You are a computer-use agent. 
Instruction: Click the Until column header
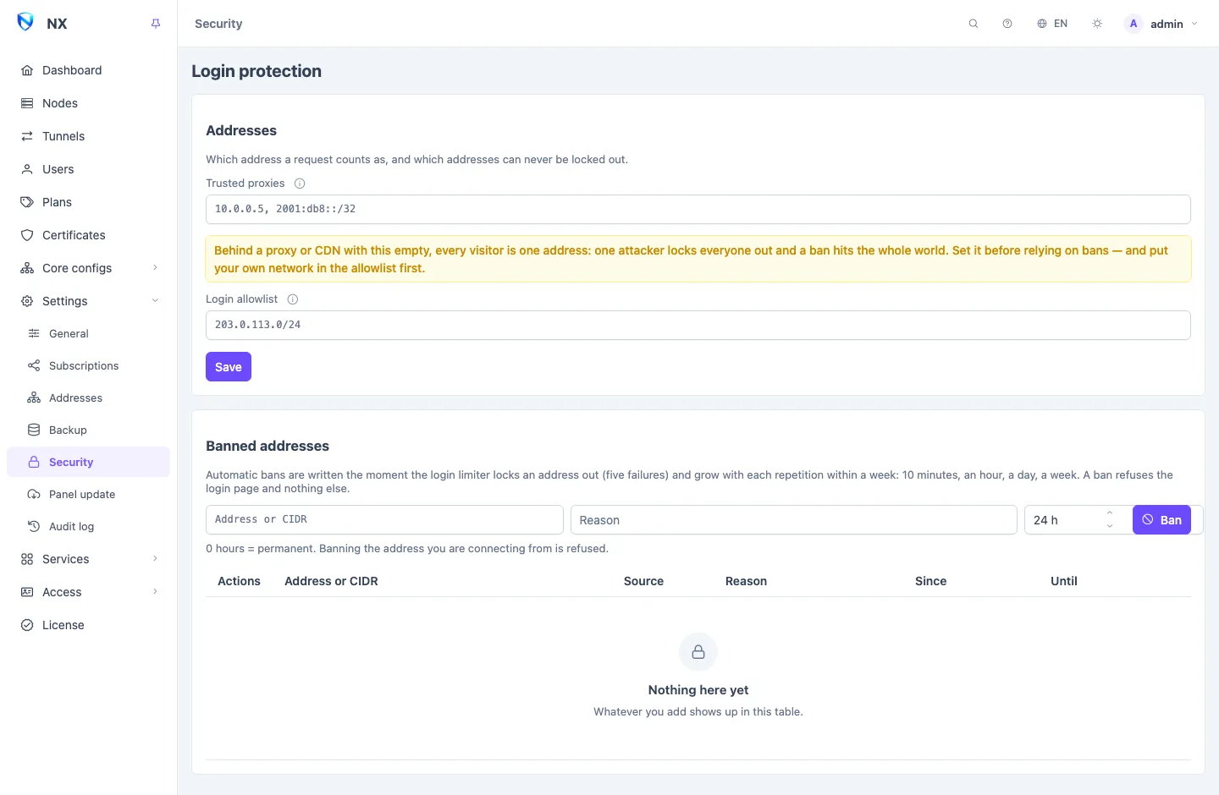[x=1064, y=581]
